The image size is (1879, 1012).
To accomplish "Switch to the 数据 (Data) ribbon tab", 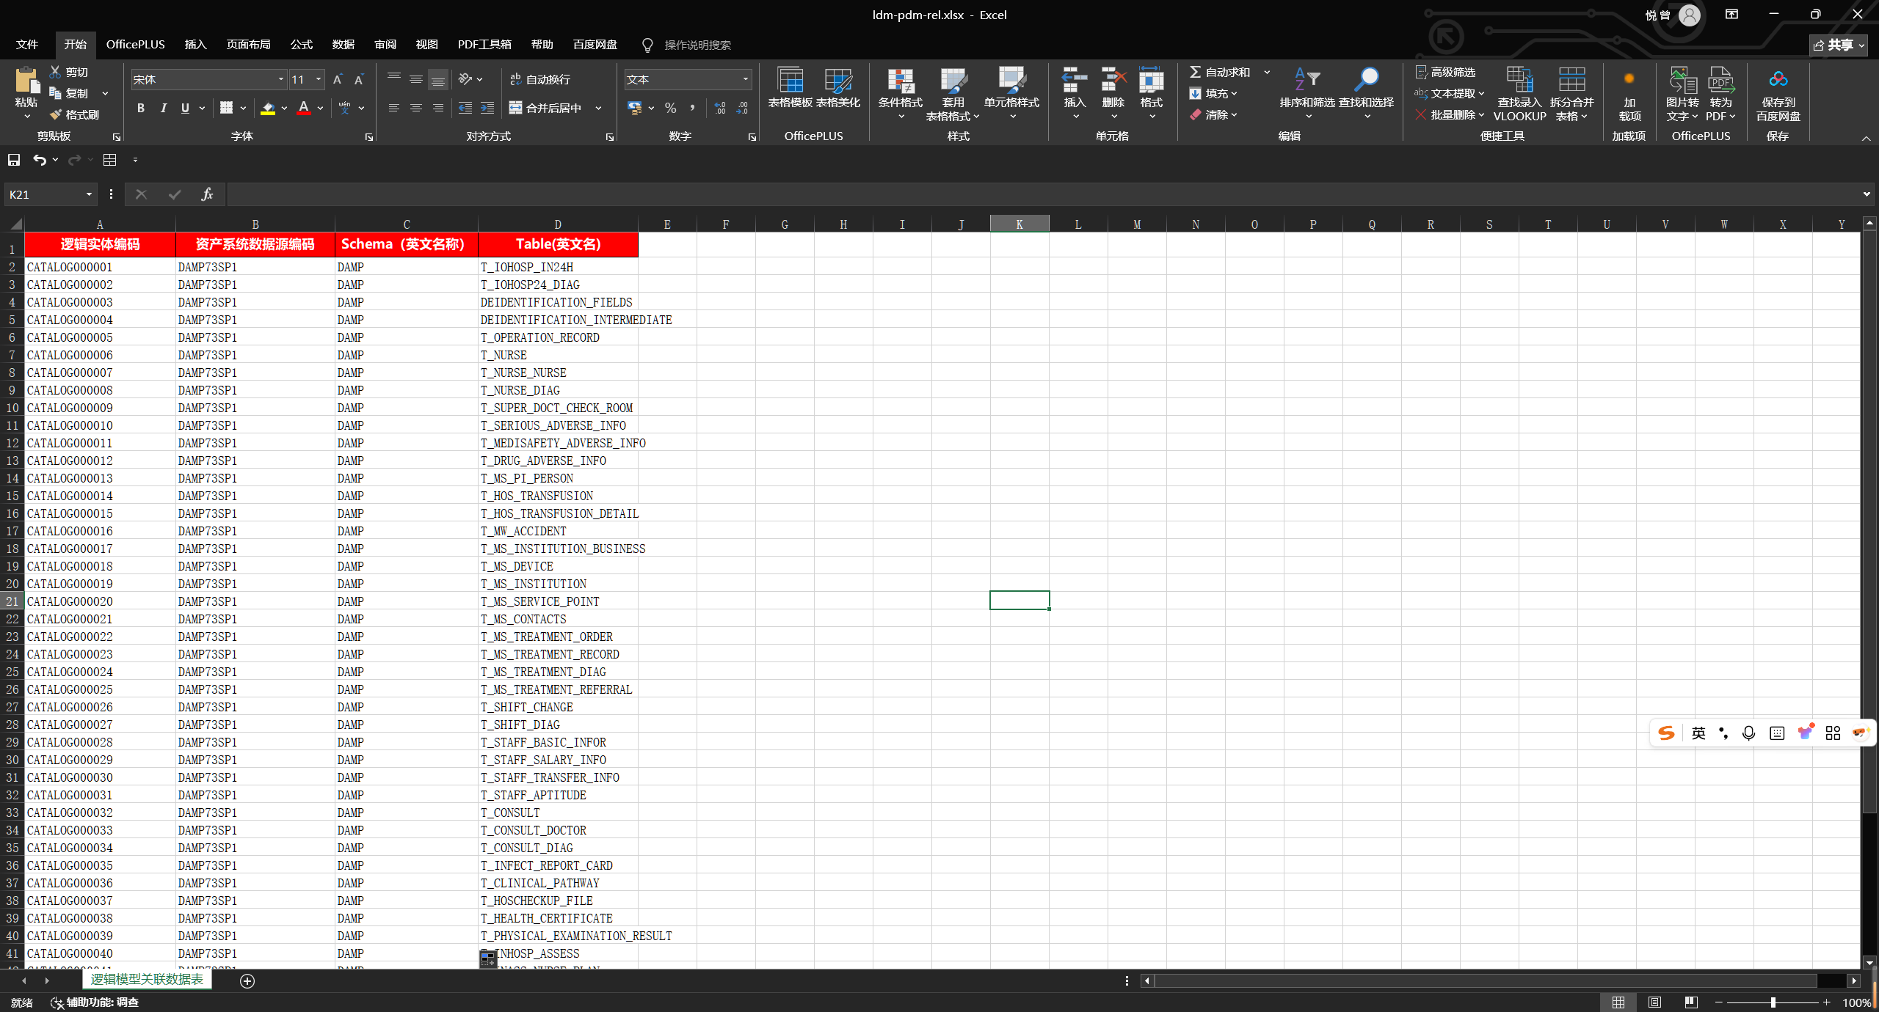I will (343, 45).
